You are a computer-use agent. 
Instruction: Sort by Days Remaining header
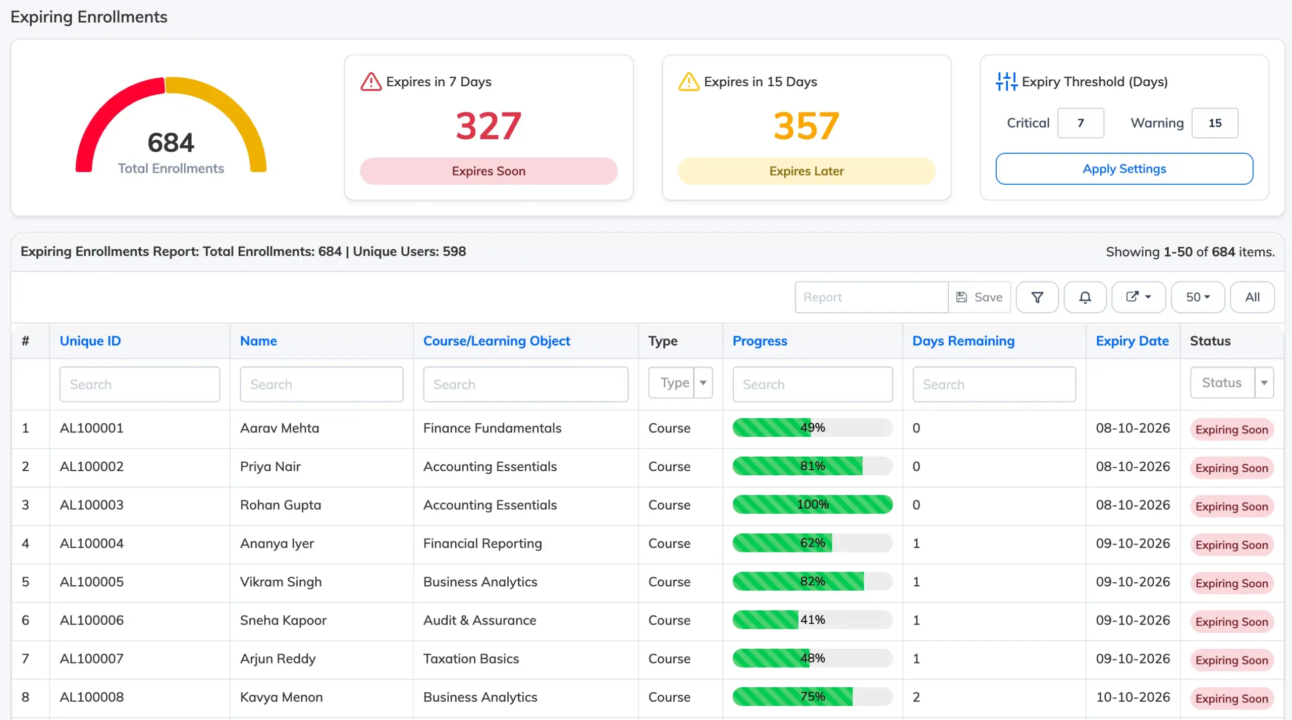pyautogui.click(x=963, y=341)
